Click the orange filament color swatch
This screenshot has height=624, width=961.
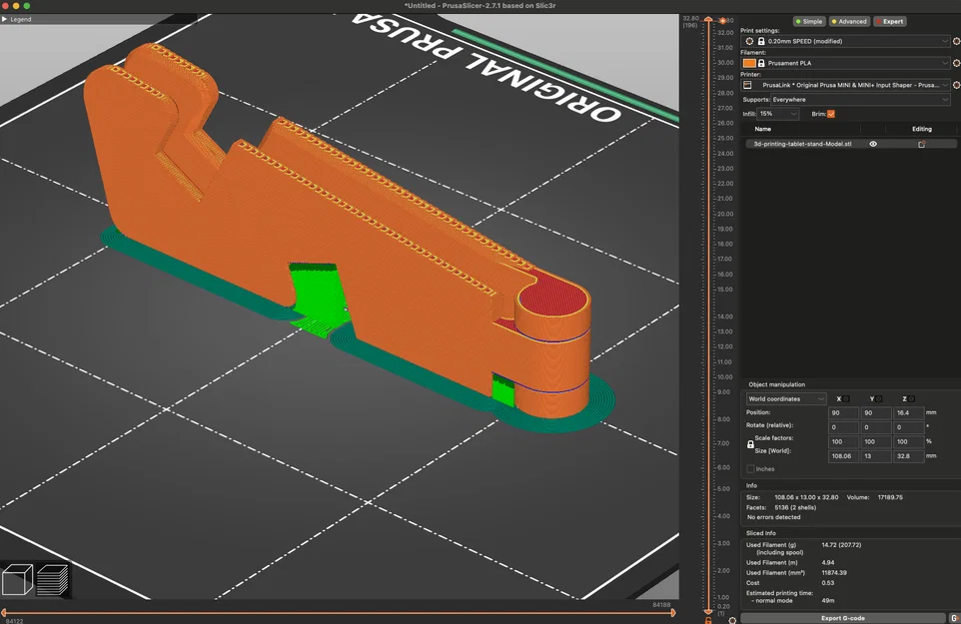pyautogui.click(x=749, y=63)
